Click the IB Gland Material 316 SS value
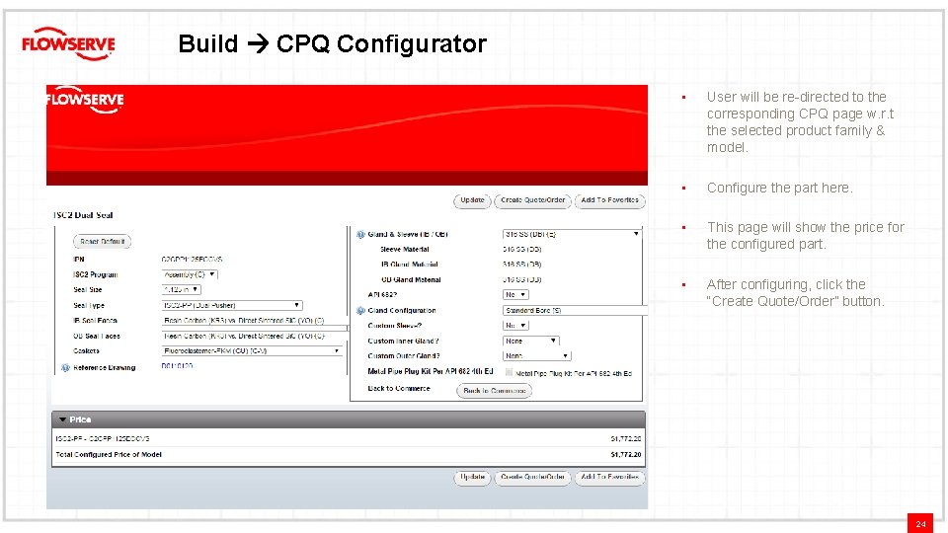 [521, 265]
